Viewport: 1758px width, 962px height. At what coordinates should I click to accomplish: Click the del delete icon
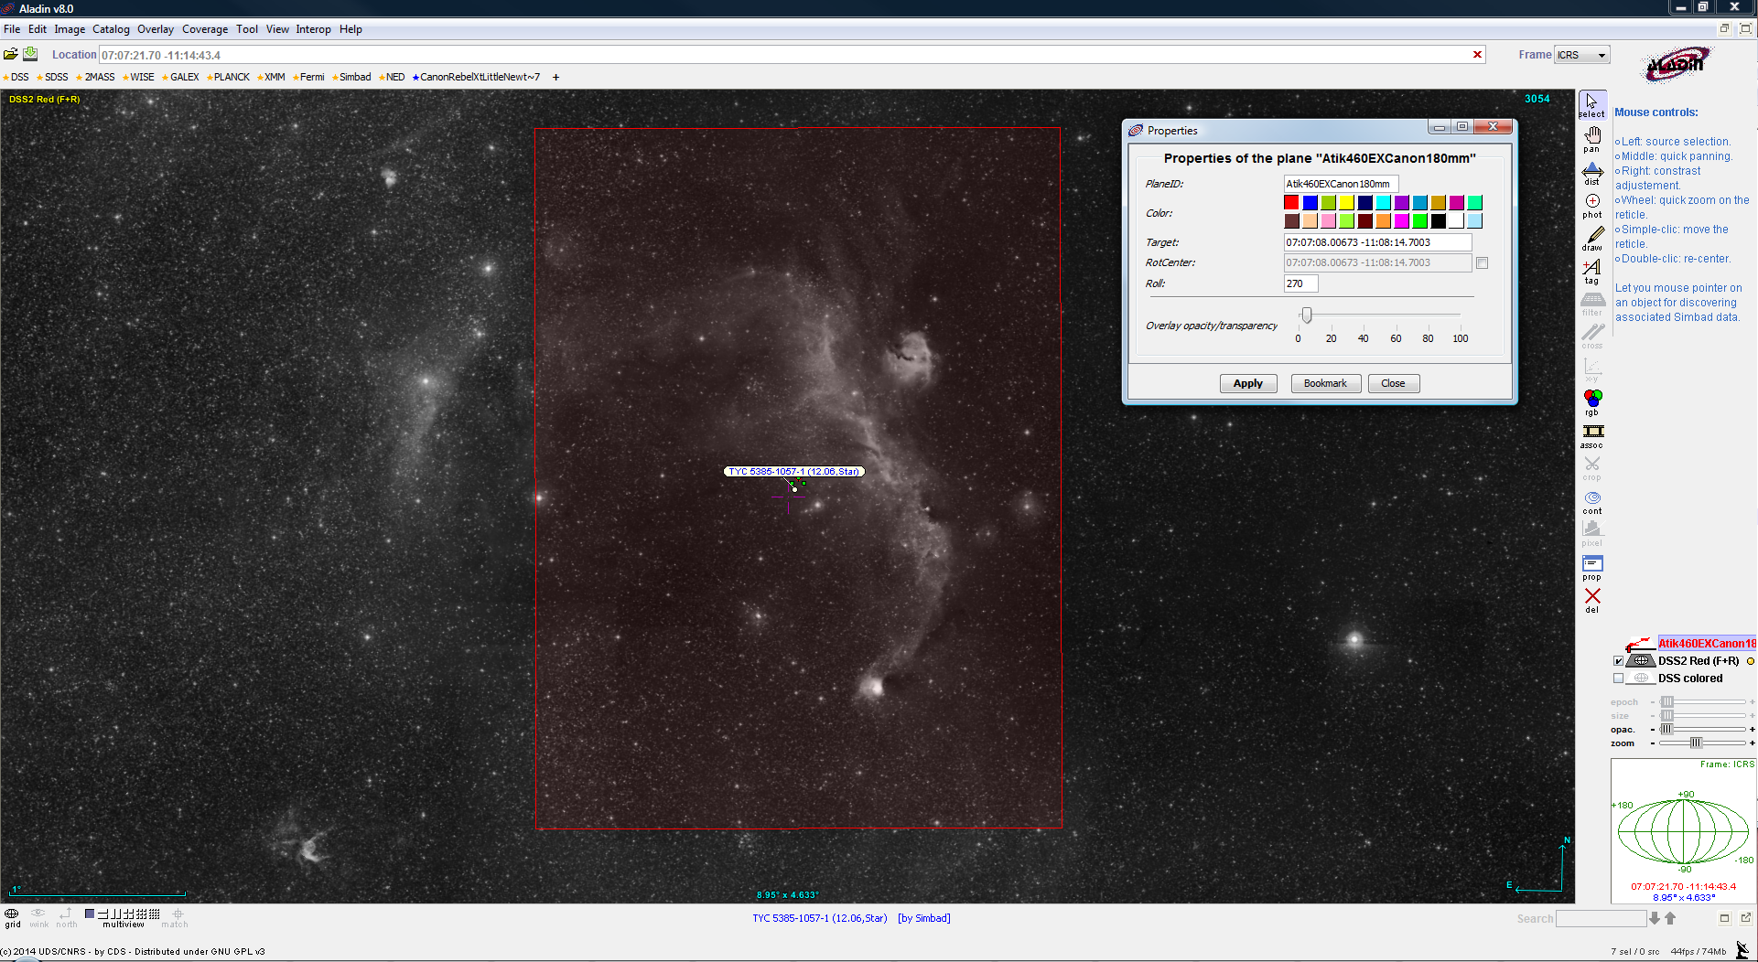coord(1592,599)
